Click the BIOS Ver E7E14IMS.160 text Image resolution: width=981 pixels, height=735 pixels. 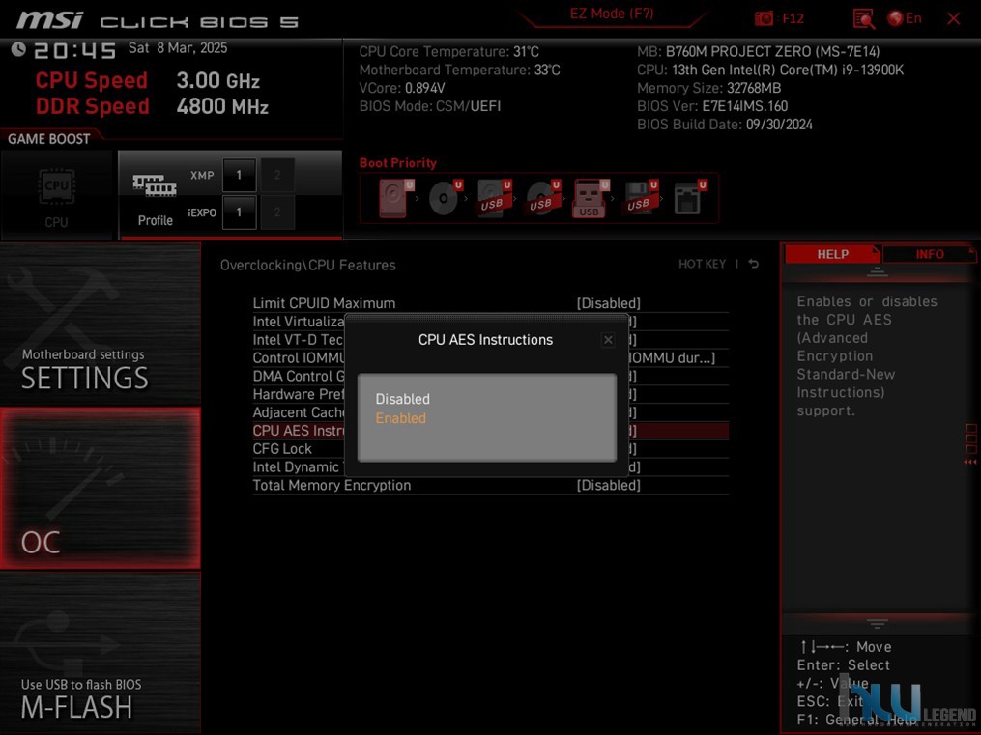click(x=712, y=106)
